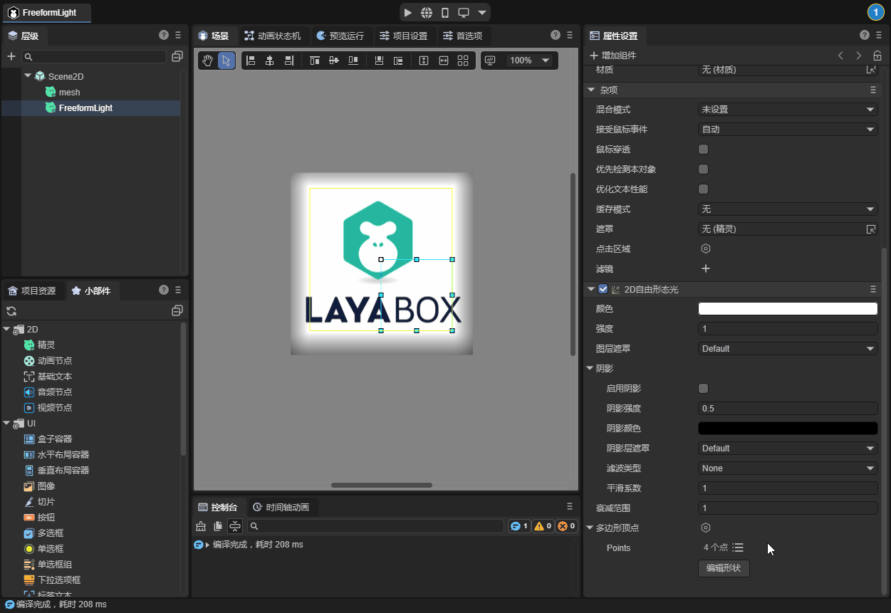
Task: Enable the 鼠标穿透 checkbox
Action: point(703,150)
